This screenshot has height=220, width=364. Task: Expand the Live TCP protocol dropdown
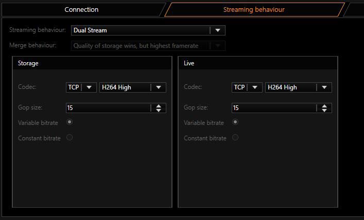[255, 87]
